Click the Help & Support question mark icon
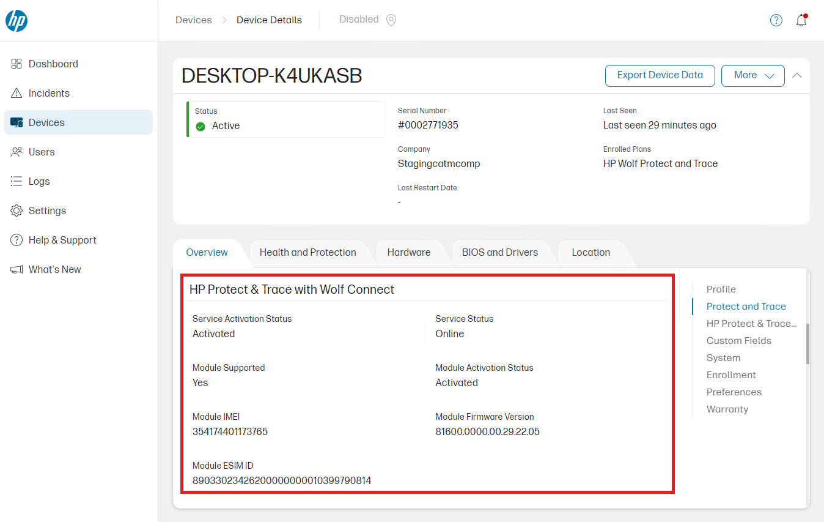 [16, 240]
